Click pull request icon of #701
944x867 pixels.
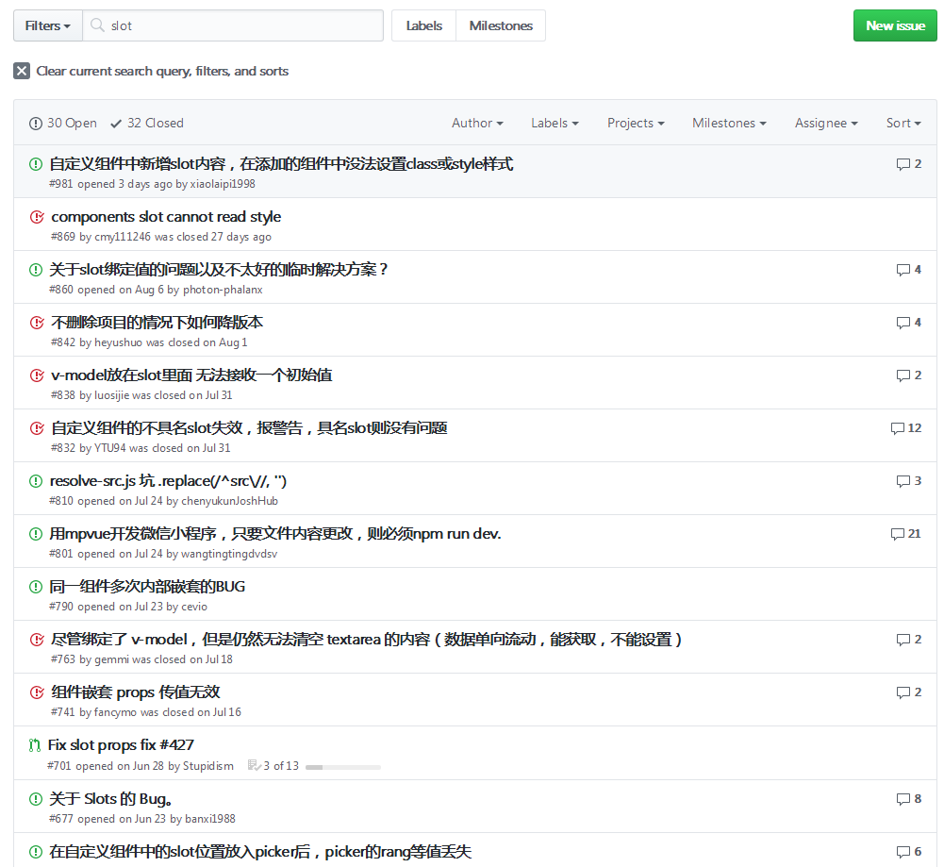pyautogui.click(x=35, y=745)
